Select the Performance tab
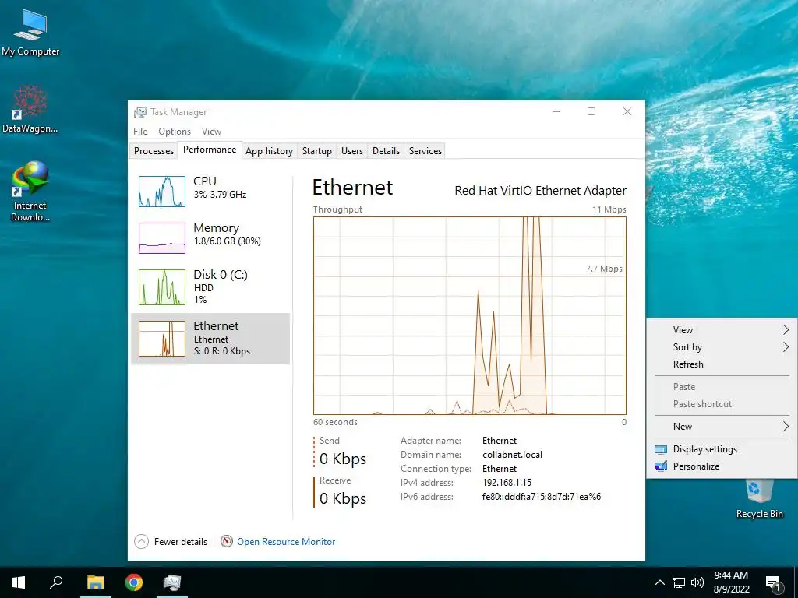This screenshot has height=598, width=798. (x=210, y=149)
